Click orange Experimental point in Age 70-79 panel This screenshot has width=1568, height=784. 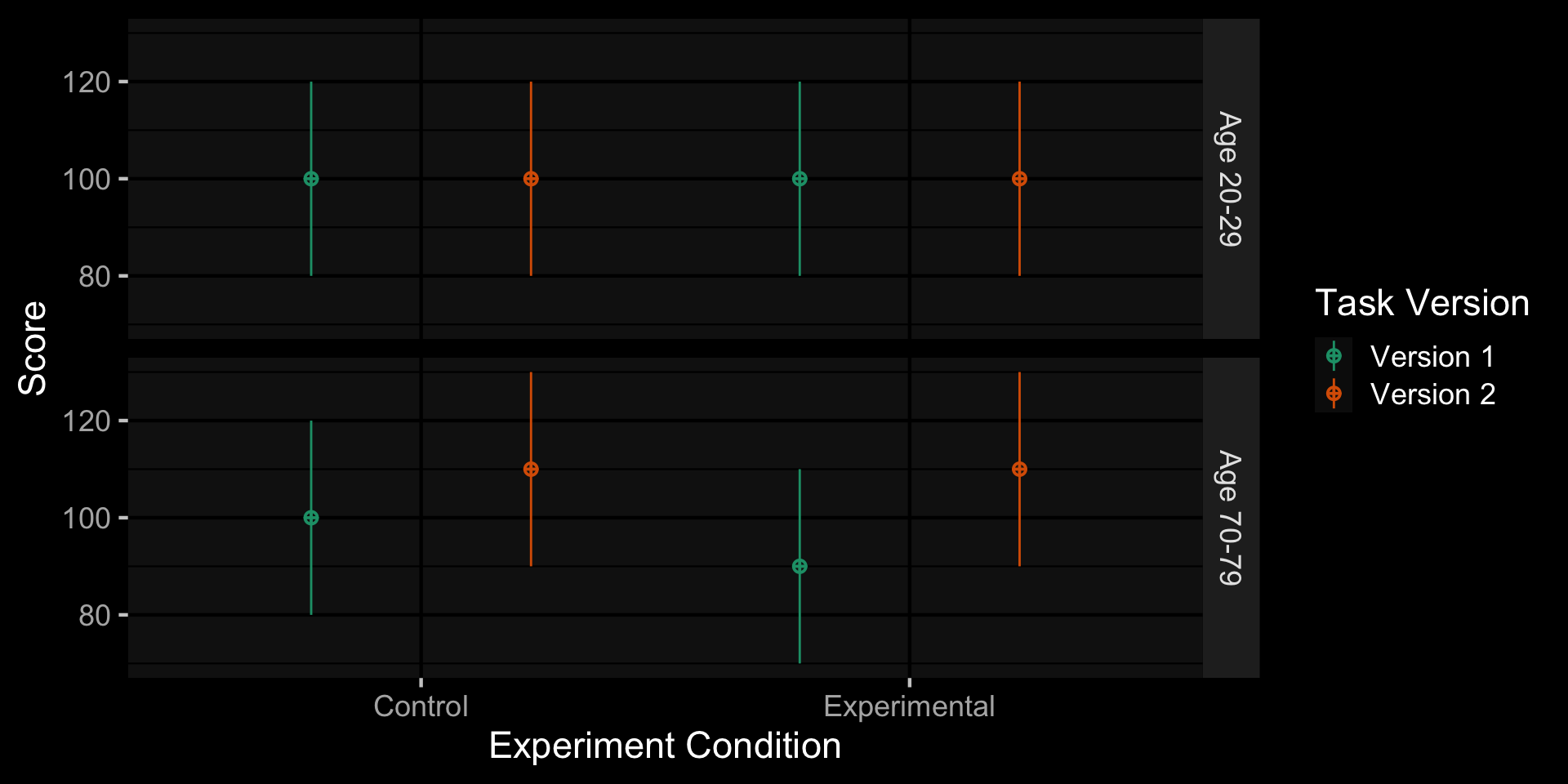pos(1019,470)
